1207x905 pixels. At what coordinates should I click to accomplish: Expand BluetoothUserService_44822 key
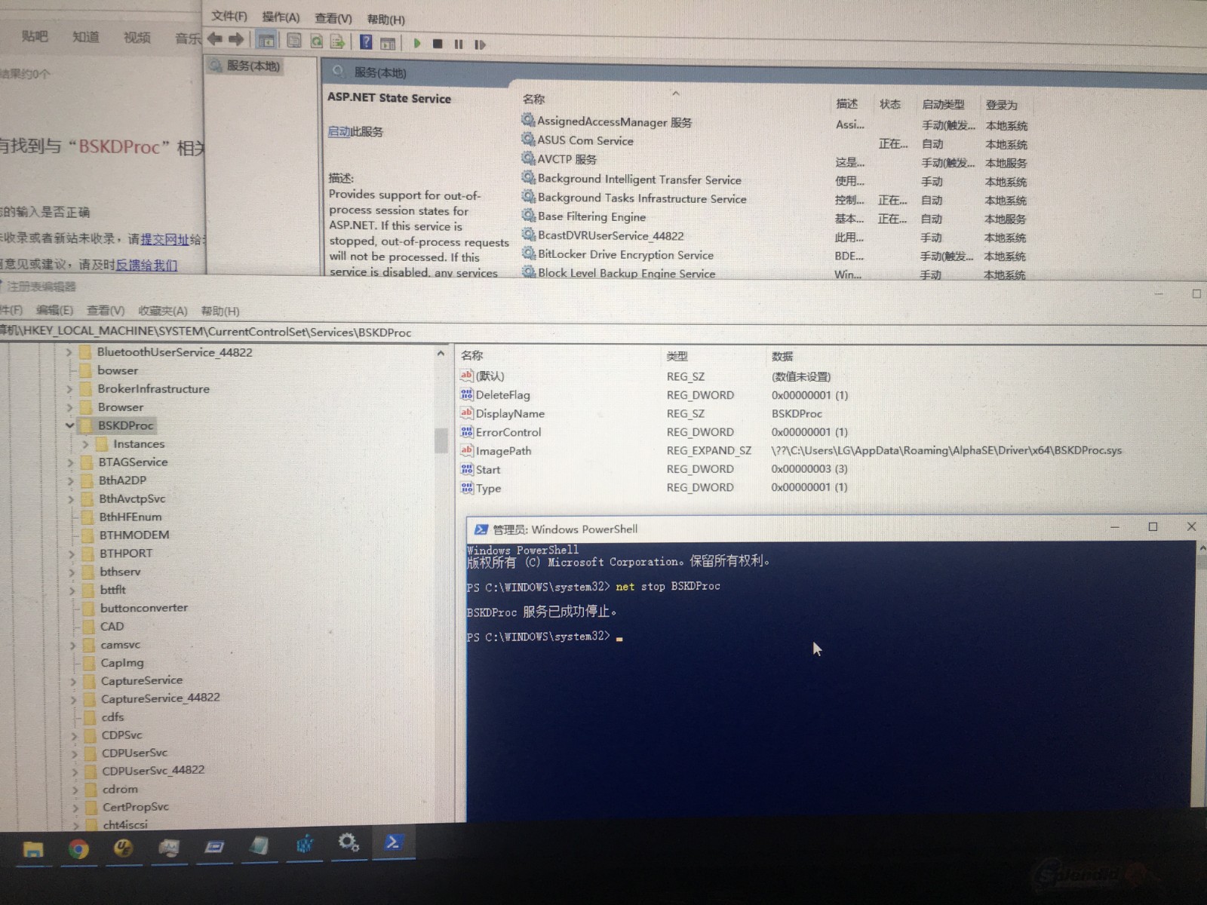[69, 352]
